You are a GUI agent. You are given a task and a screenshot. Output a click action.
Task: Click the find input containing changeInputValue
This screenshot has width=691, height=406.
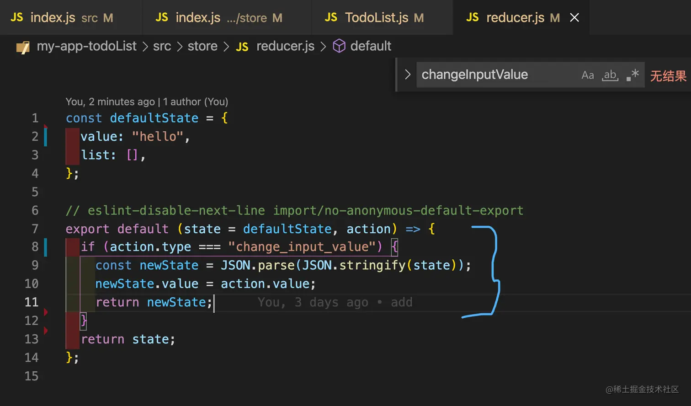point(494,75)
